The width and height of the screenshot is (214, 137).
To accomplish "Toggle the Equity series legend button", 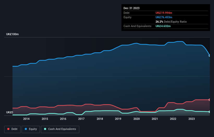I will 31,129.
